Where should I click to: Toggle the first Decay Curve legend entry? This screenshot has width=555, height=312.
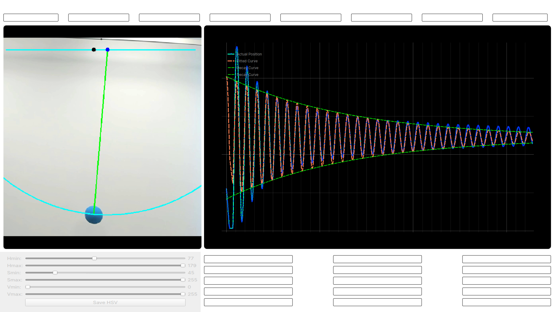(x=247, y=68)
